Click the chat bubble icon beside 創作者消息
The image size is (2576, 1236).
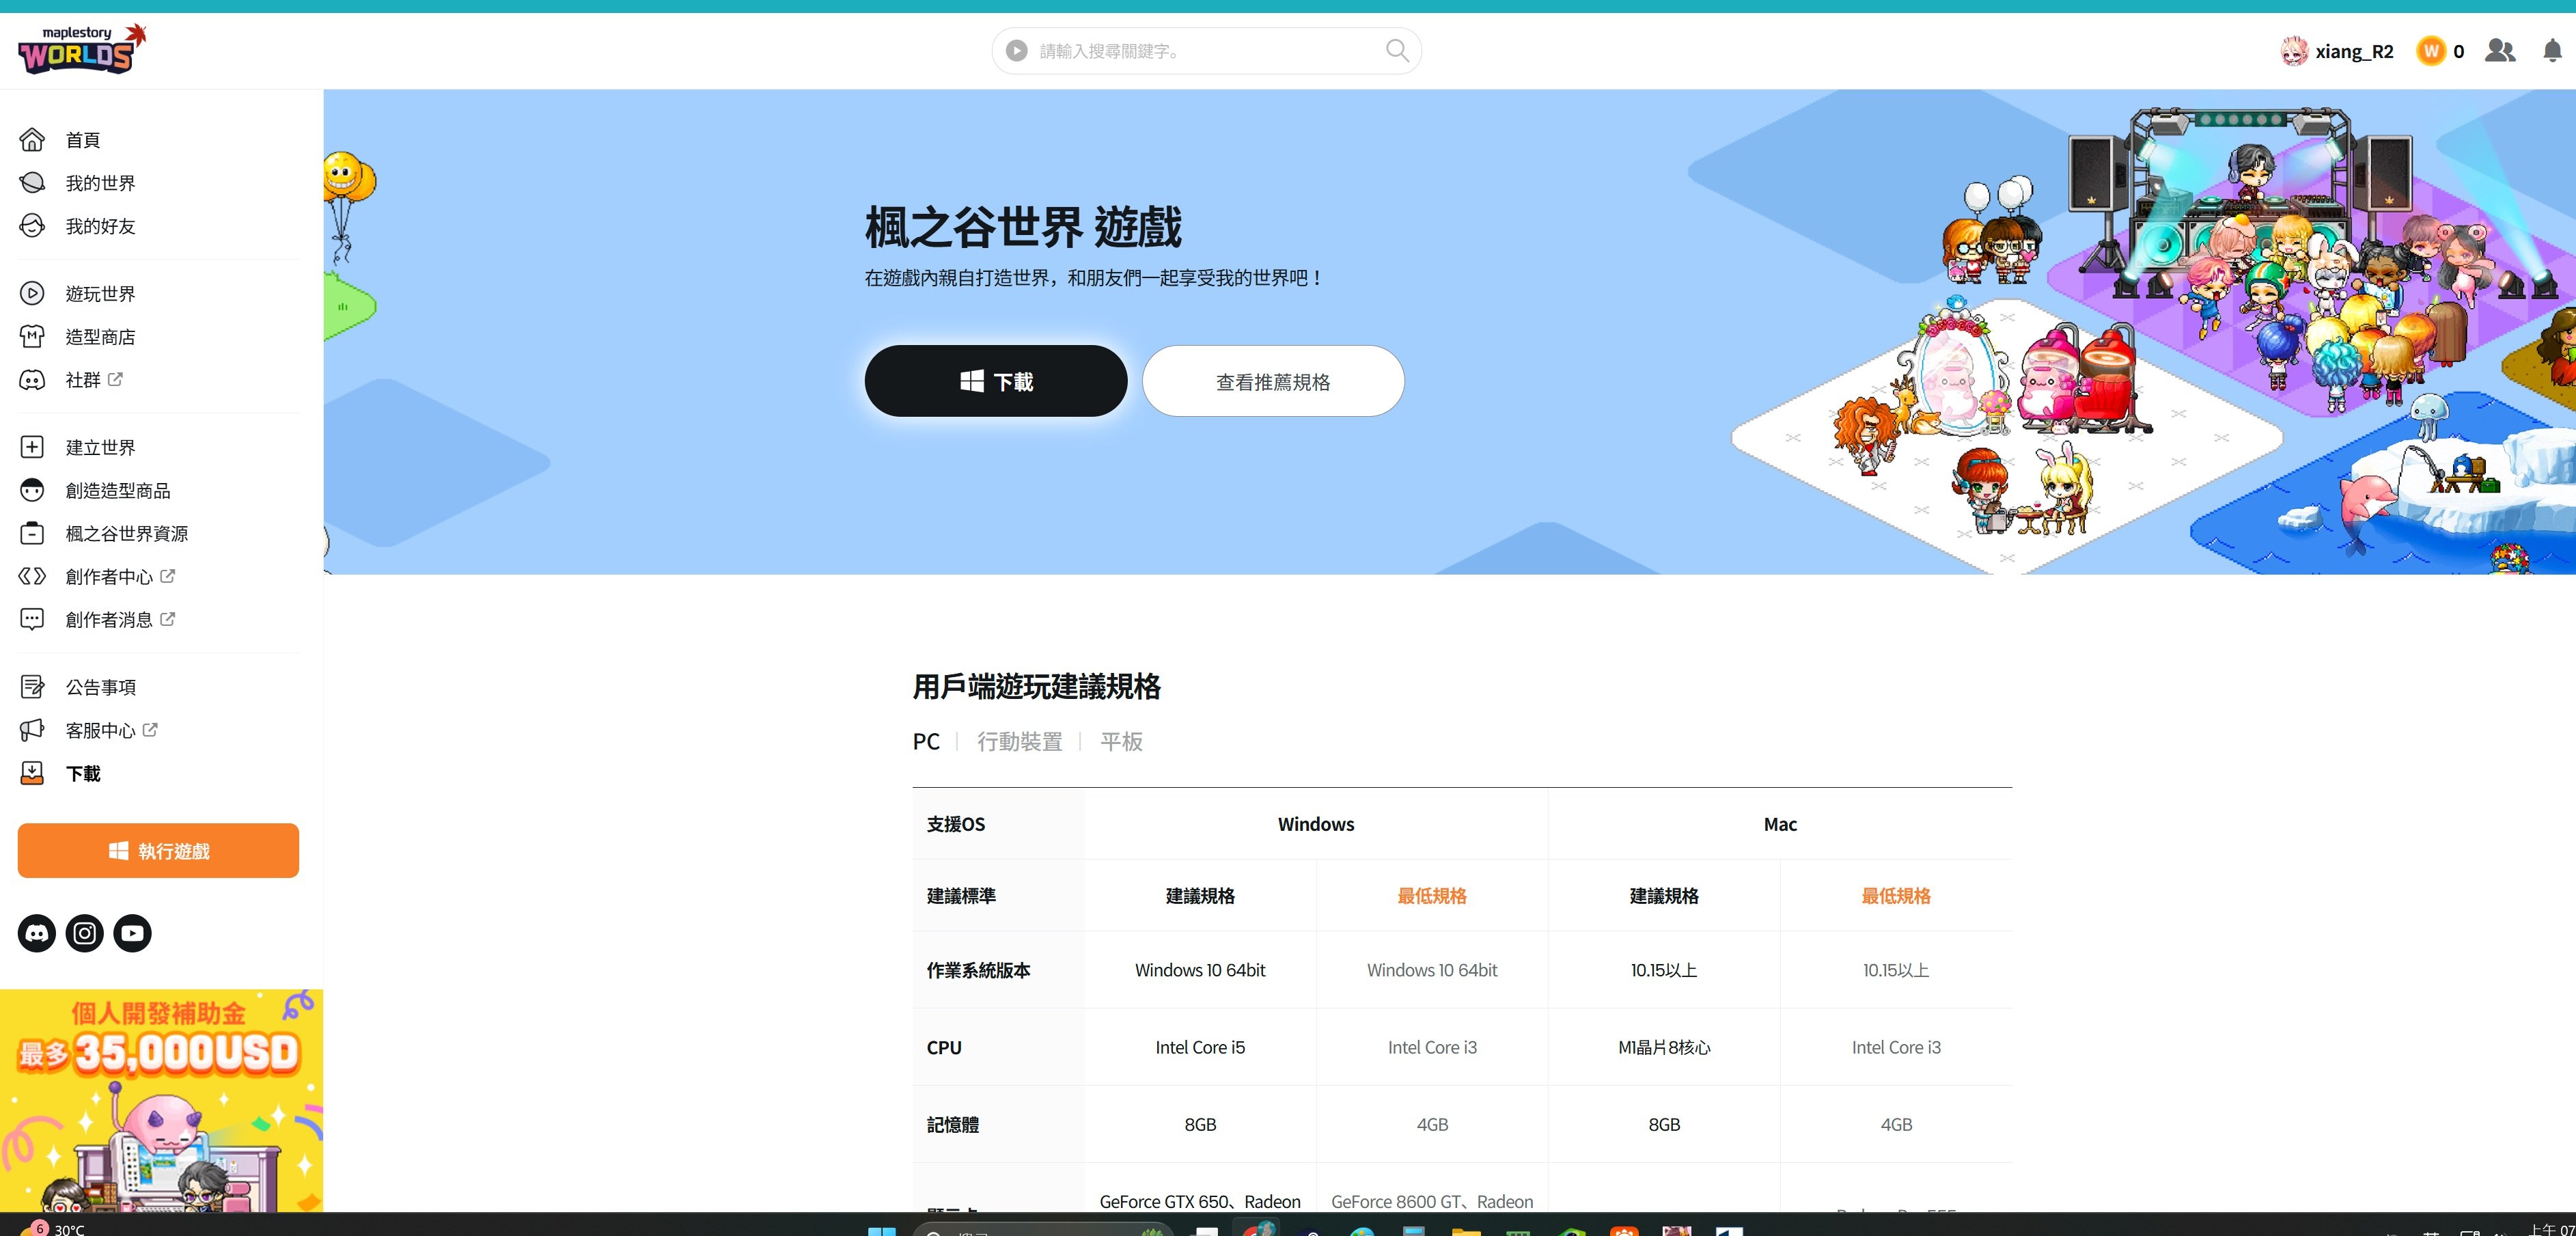(32, 619)
